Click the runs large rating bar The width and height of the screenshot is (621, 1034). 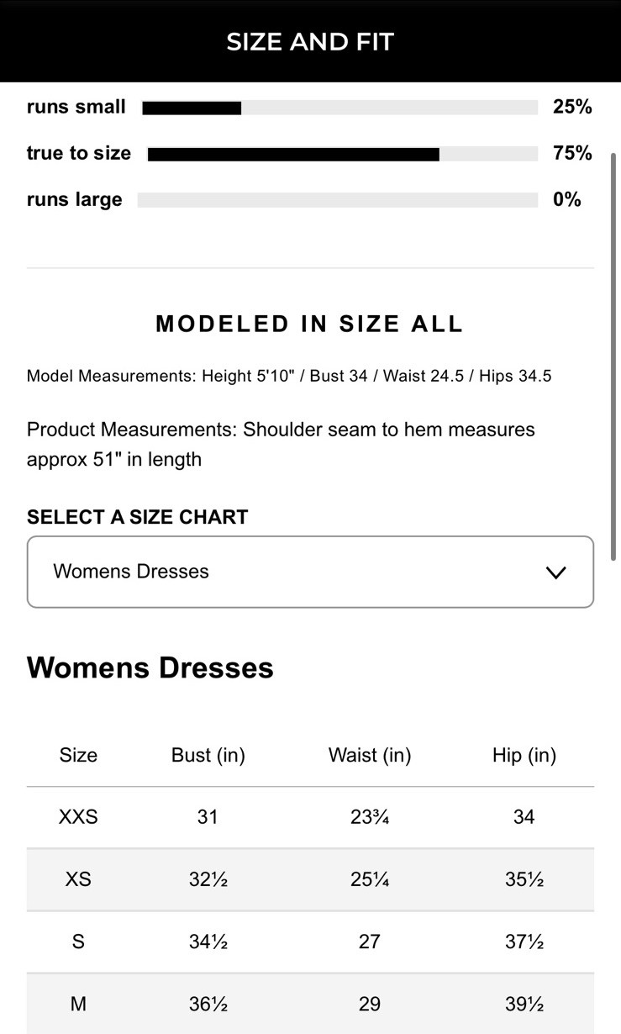(337, 200)
